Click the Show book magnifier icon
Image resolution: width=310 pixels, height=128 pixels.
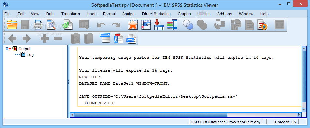tap(75, 39)
